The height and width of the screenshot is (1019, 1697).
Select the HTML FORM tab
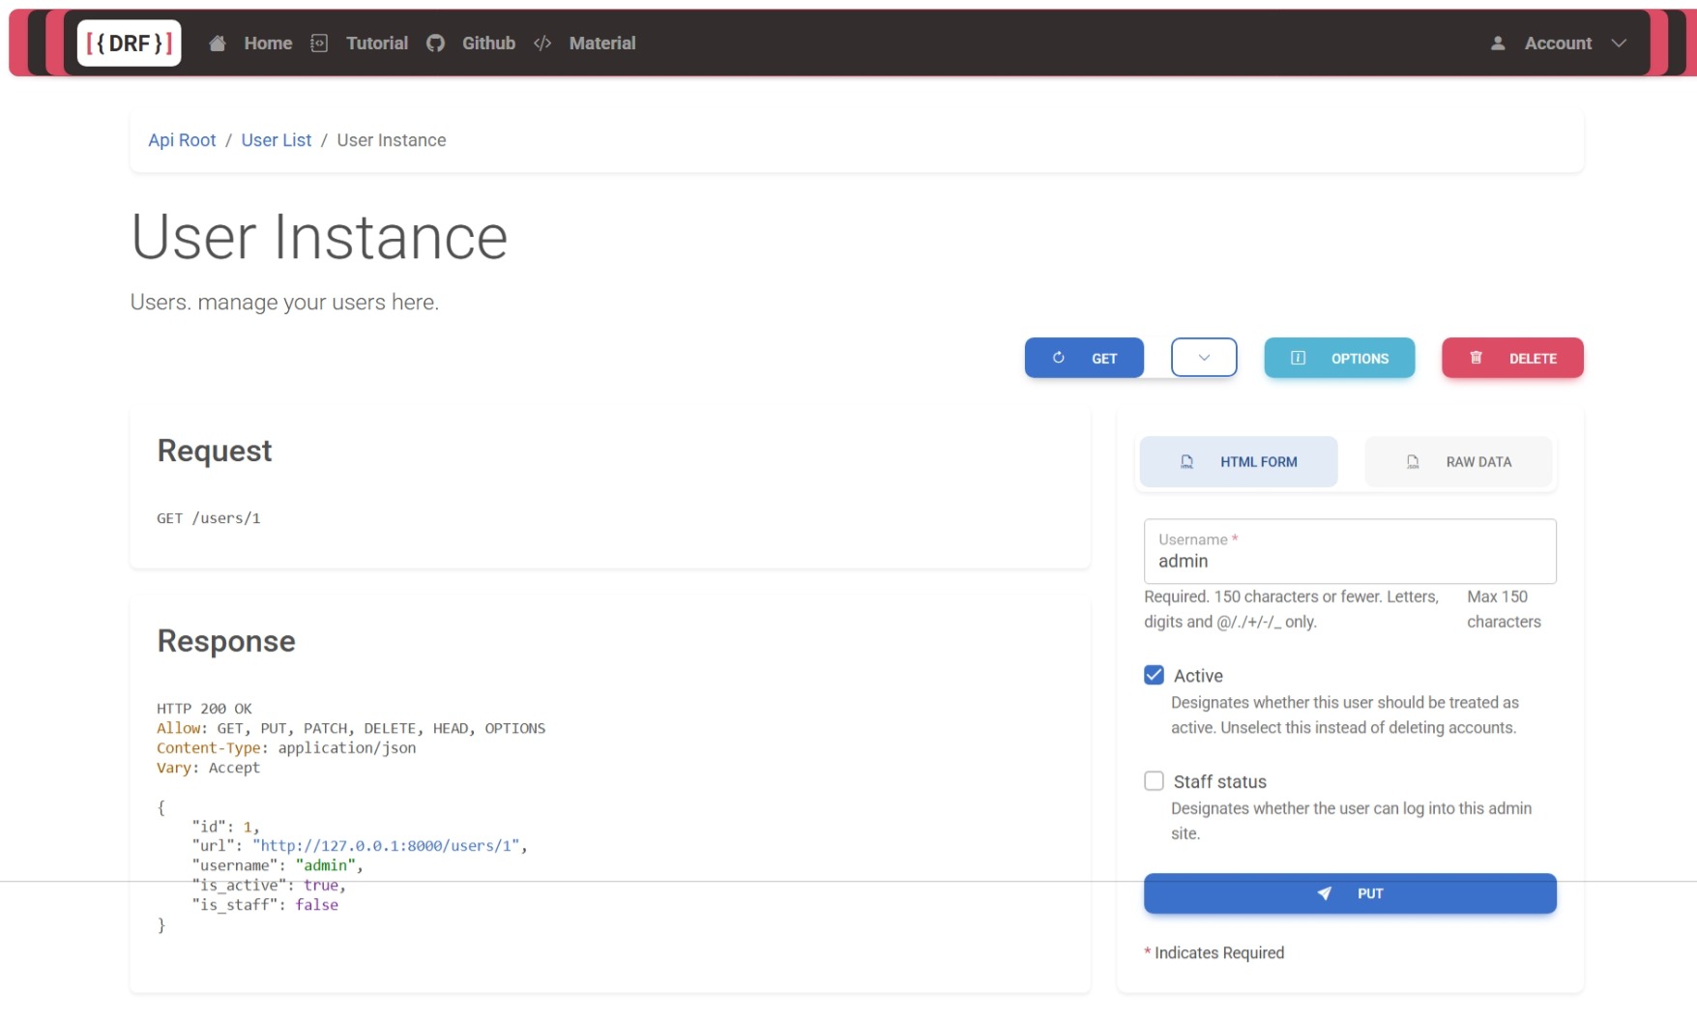tap(1239, 462)
